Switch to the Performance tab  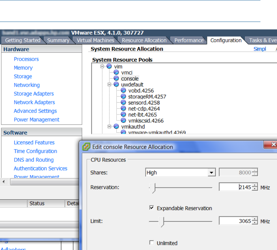click(x=189, y=40)
